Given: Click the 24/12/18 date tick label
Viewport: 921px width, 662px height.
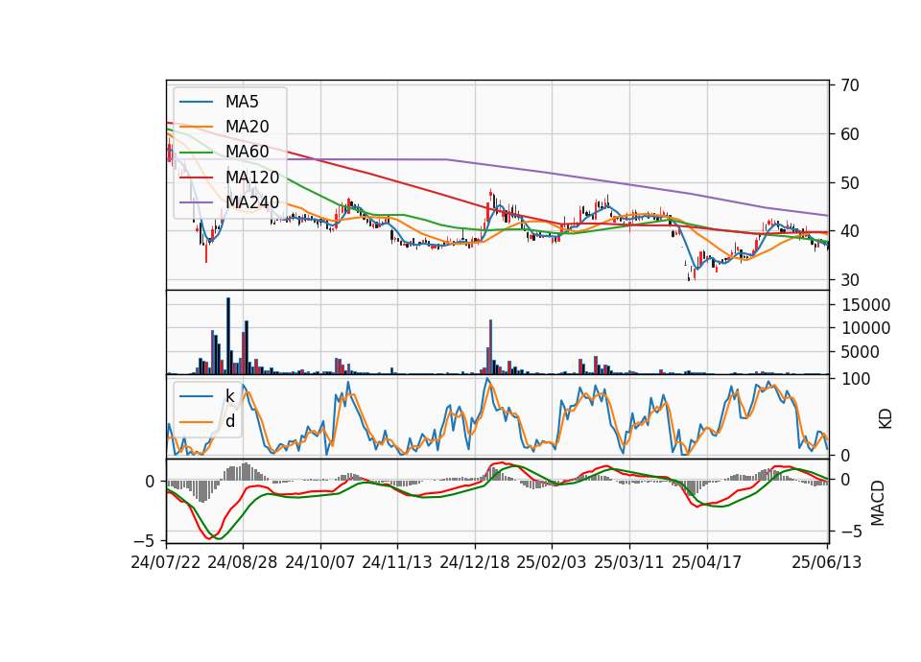Looking at the screenshot, I should [475, 562].
